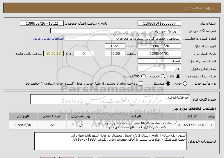224x158 pixels.
Task: Click the buyer notes text area
Action: click(110, 141)
